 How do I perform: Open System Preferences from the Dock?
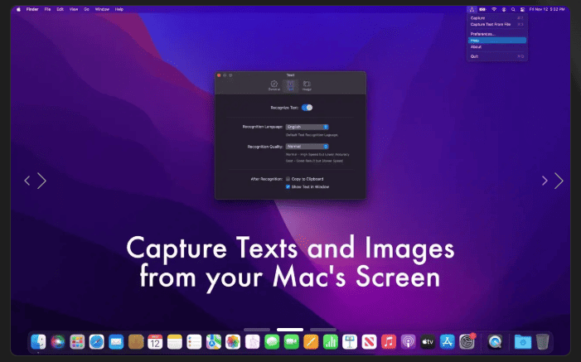click(x=467, y=341)
